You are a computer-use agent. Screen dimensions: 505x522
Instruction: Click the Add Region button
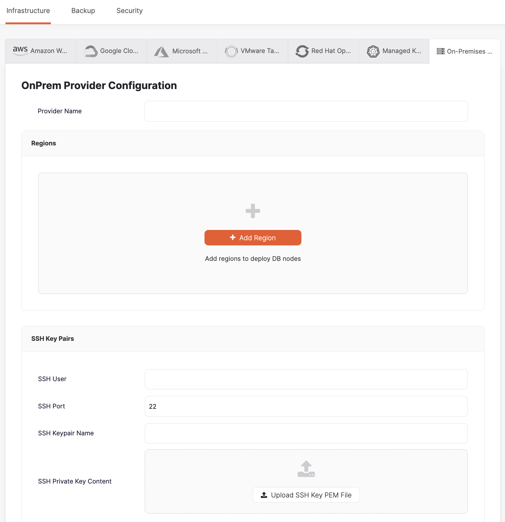(253, 238)
